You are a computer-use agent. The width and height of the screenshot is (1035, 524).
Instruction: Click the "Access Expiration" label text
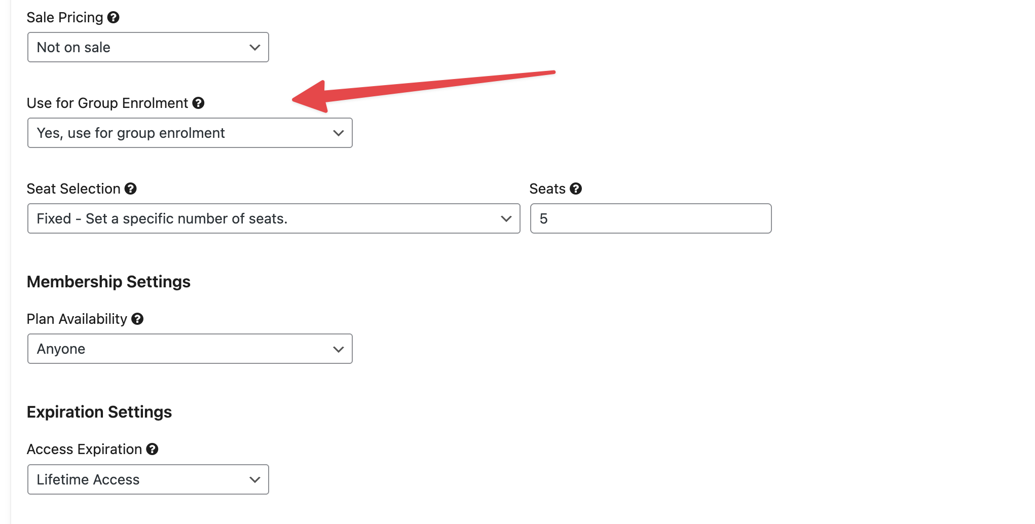[x=84, y=450]
